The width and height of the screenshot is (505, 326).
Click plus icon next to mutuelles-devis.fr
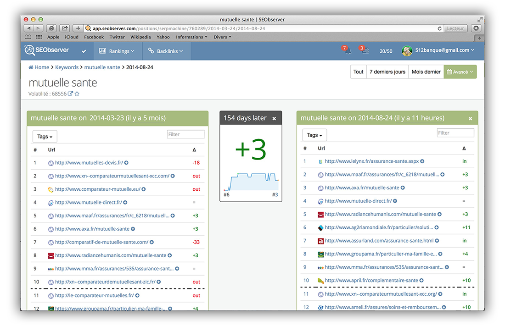[127, 163]
